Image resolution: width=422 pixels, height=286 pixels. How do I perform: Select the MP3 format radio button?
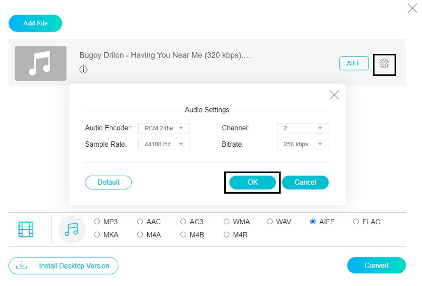pos(97,222)
